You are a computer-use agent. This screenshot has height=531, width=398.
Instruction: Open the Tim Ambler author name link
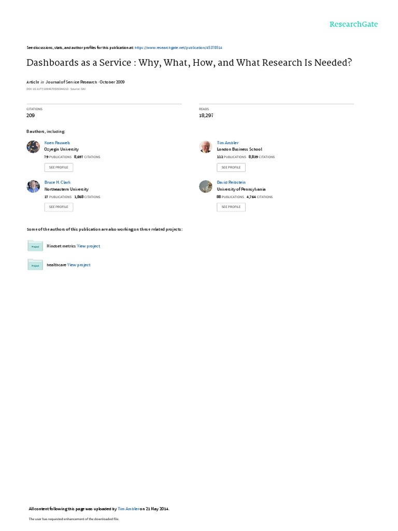228,143
